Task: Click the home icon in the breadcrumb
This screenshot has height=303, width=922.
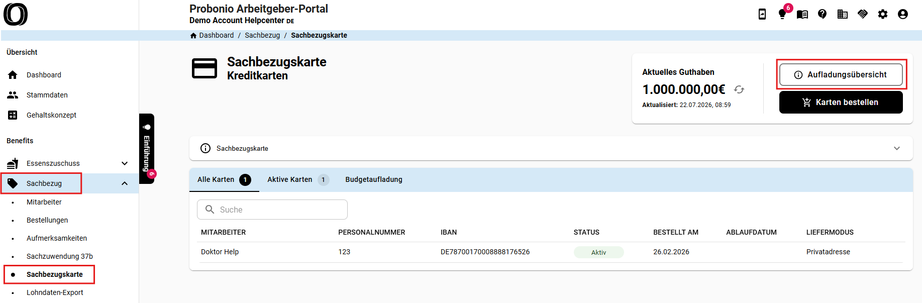Action: (193, 35)
